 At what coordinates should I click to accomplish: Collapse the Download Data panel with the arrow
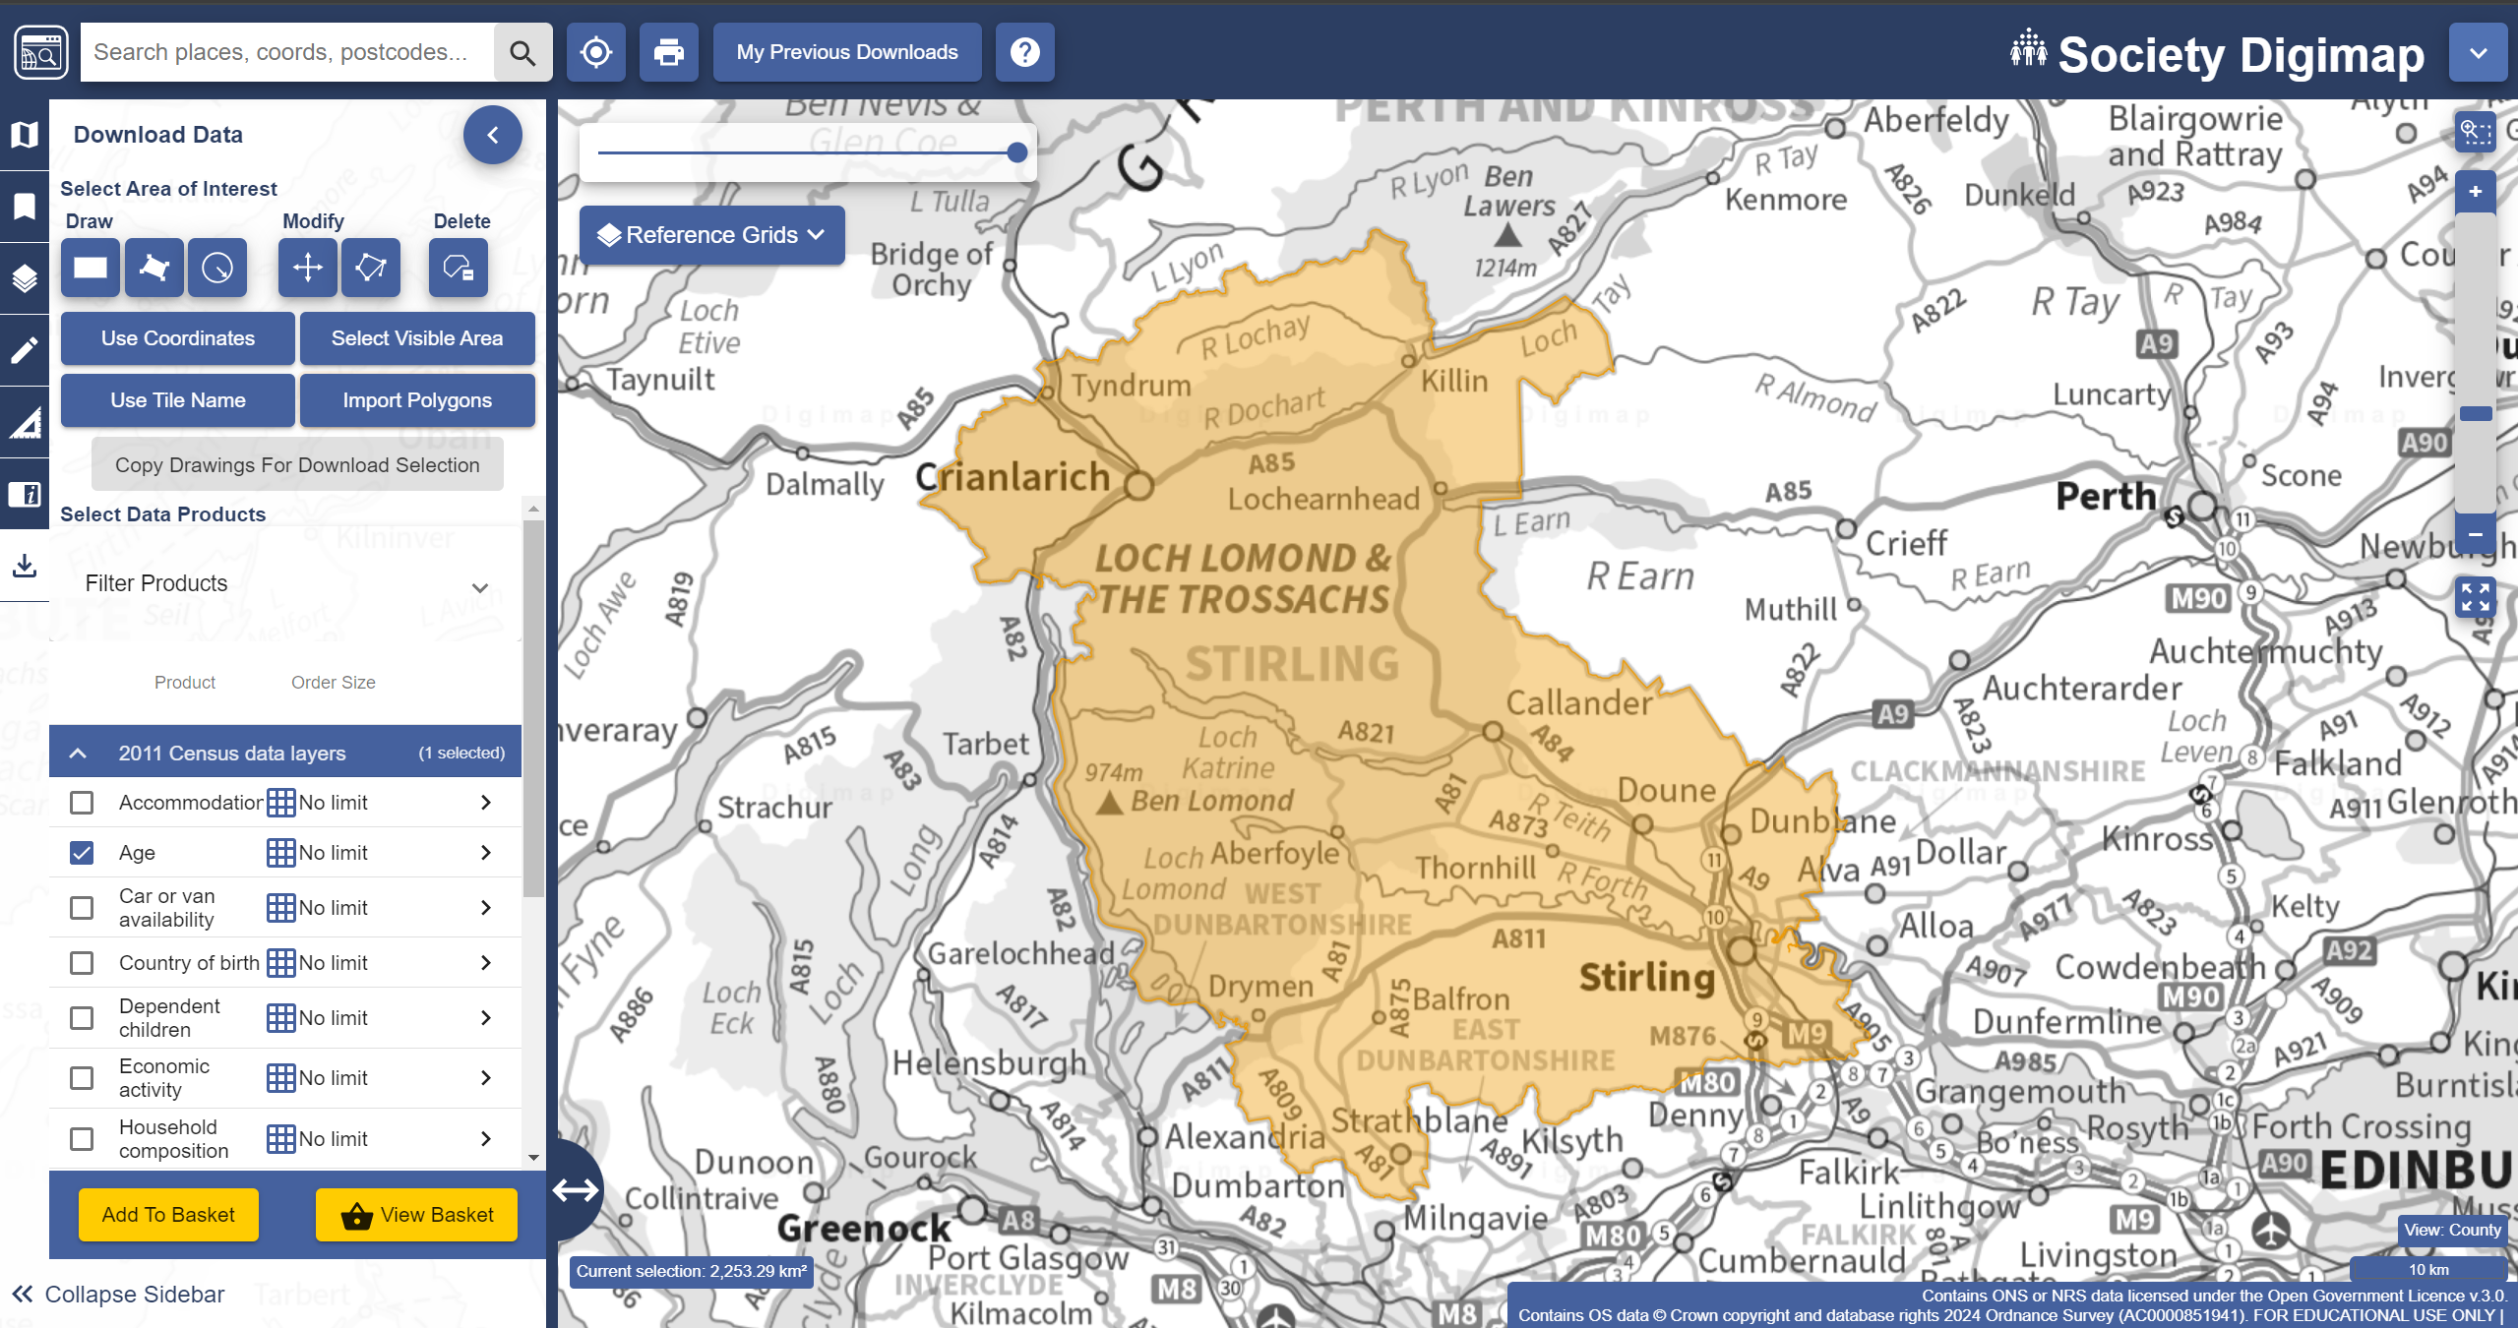(x=493, y=135)
